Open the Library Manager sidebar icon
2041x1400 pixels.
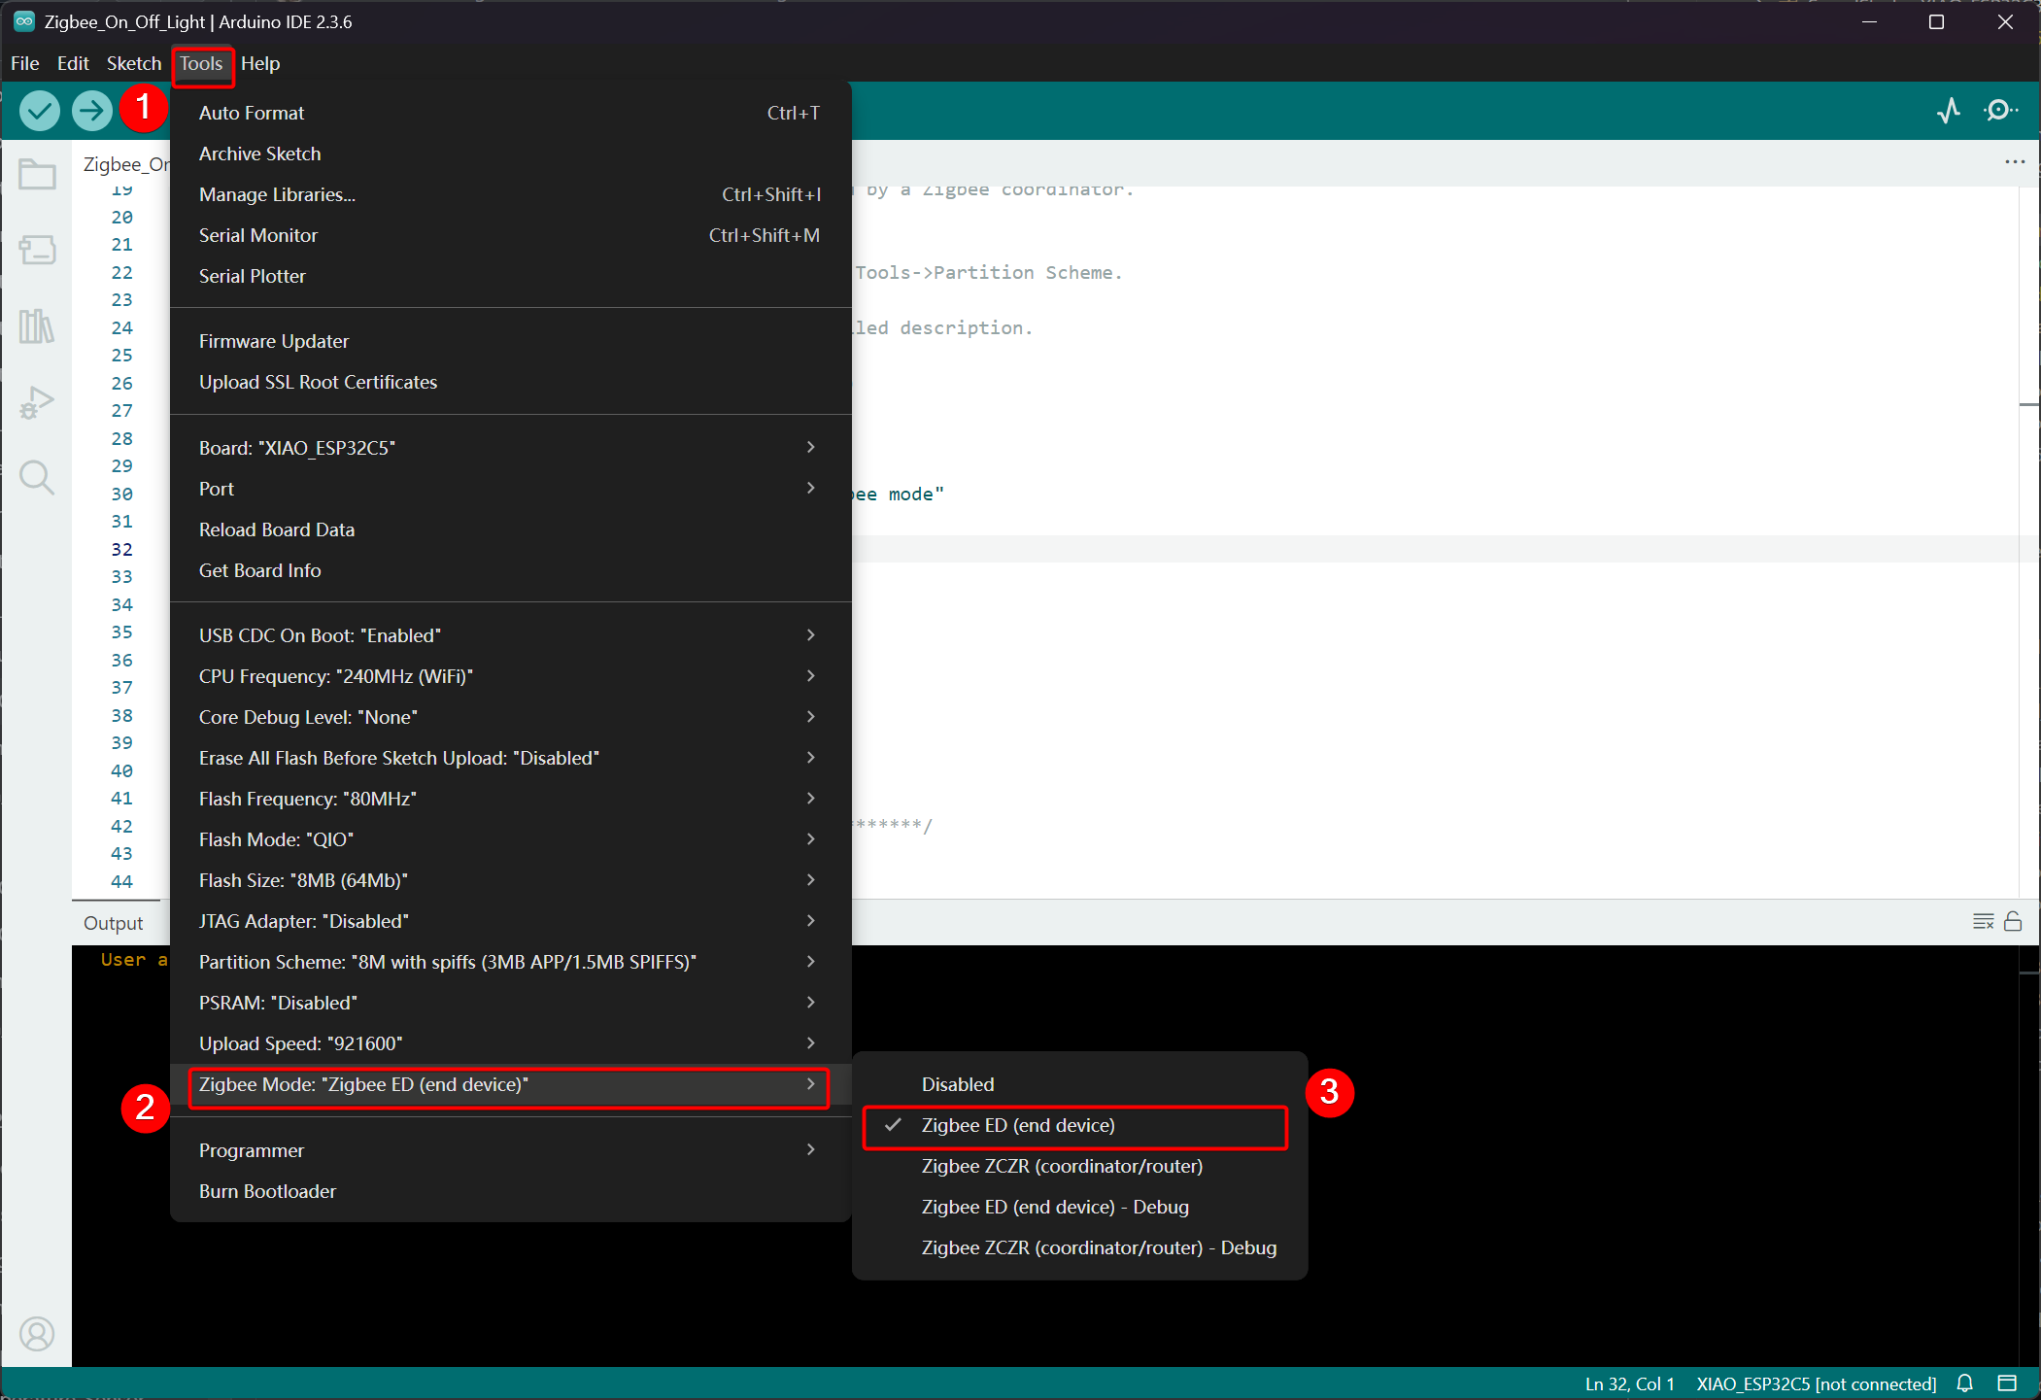click(37, 326)
